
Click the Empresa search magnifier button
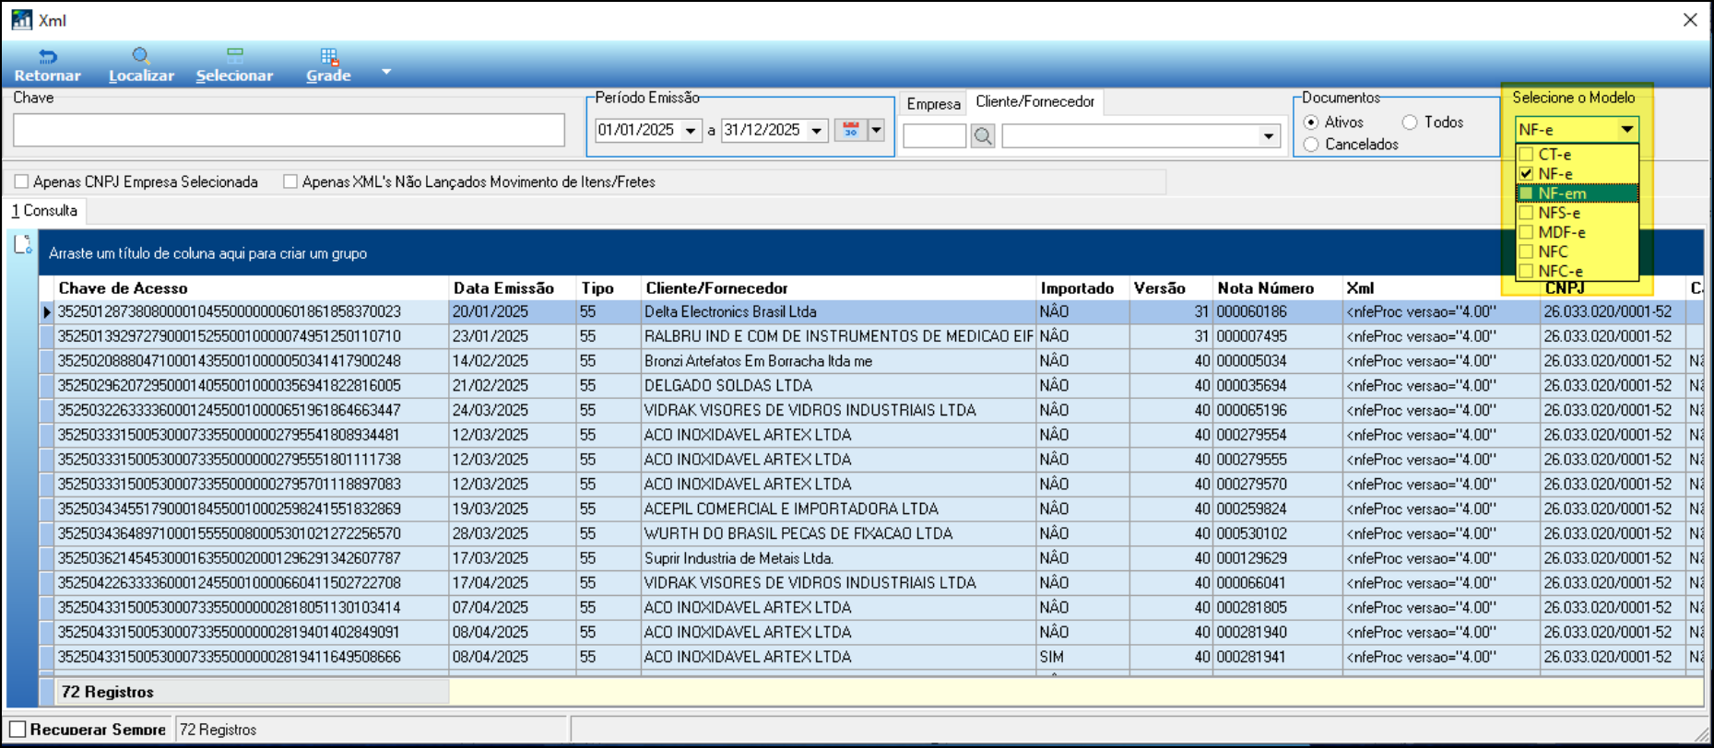[x=983, y=137]
